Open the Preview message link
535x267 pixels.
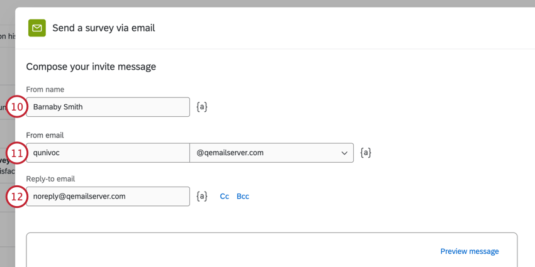[470, 251]
